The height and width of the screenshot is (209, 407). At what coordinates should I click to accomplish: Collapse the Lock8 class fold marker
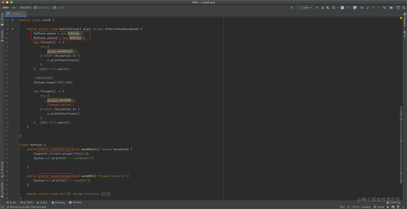[19, 20]
